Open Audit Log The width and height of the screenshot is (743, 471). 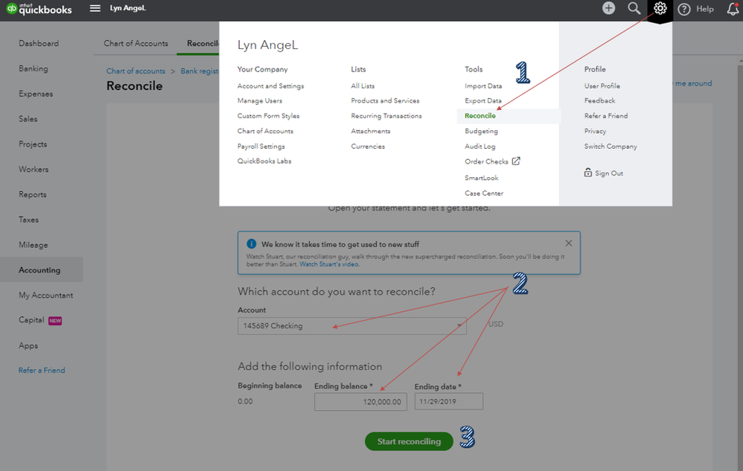coord(480,147)
